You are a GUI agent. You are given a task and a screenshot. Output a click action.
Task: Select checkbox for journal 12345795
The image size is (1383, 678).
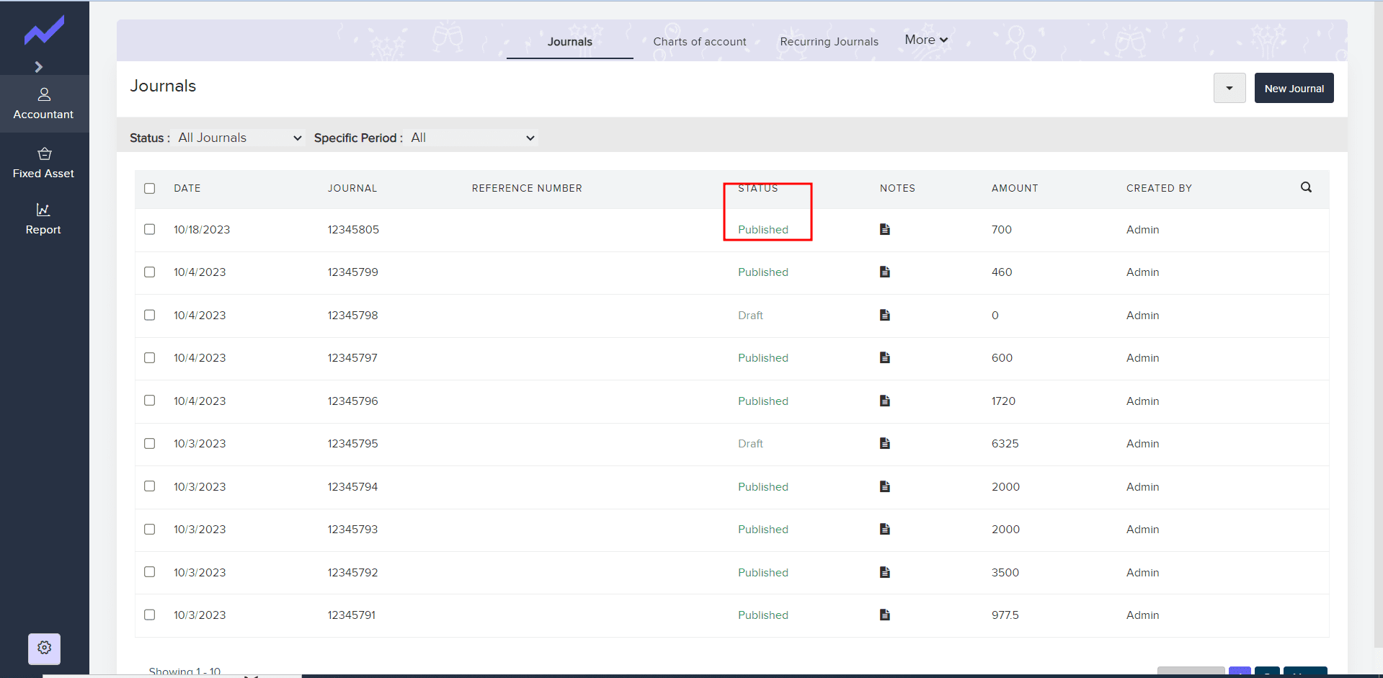tap(149, 443)
